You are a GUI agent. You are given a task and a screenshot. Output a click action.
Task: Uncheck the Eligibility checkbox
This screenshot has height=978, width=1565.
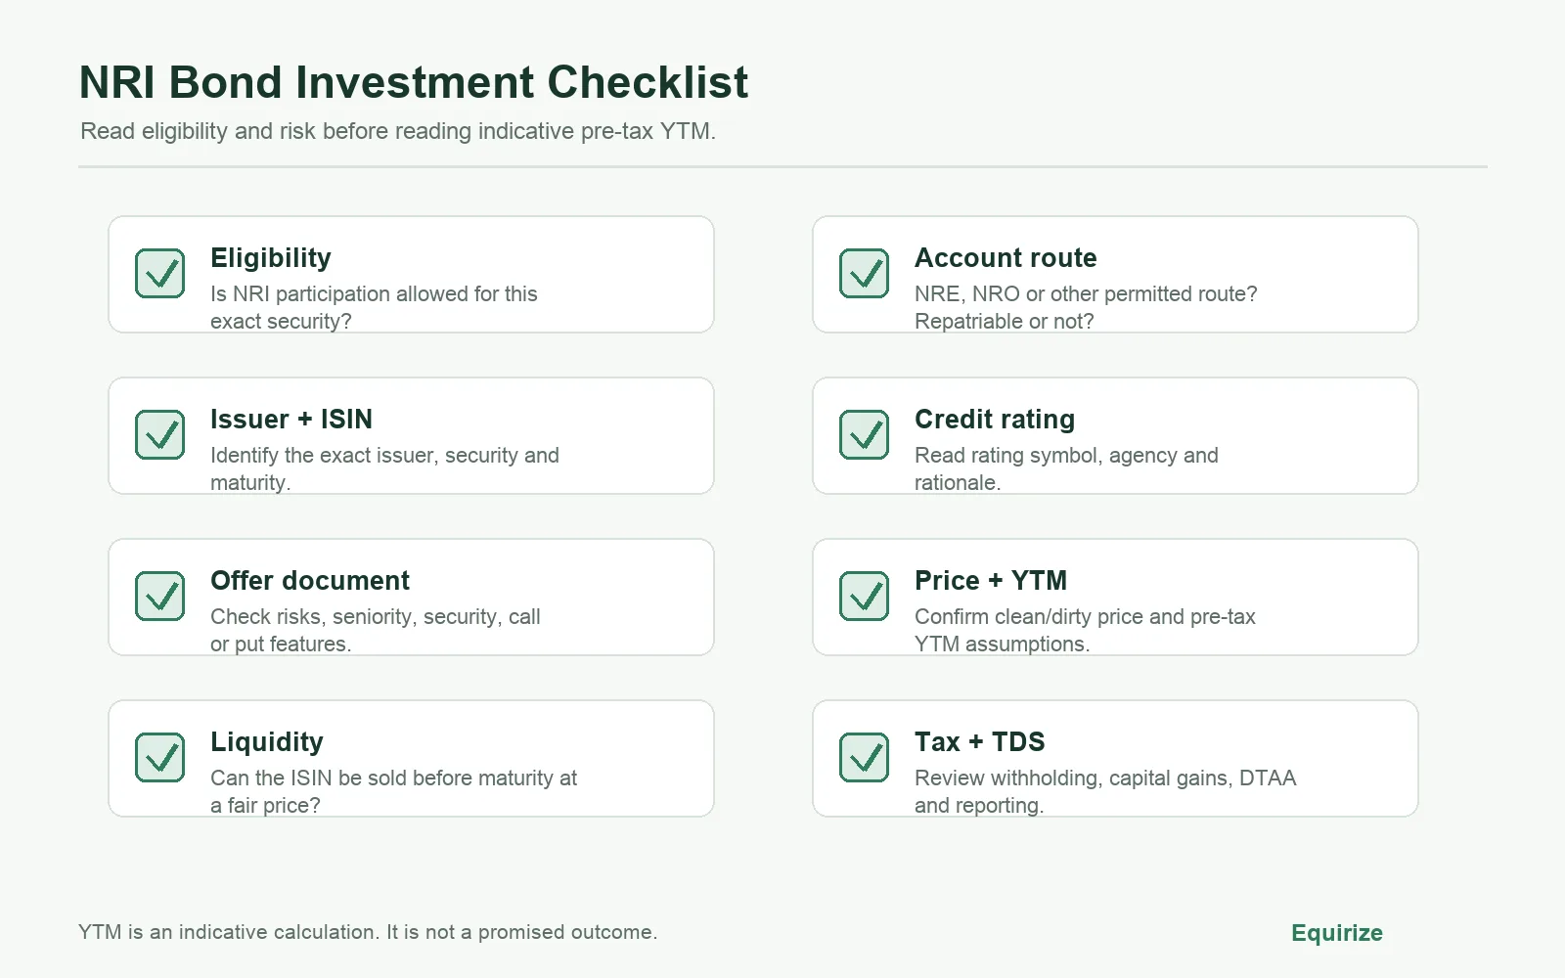point(160,274)
